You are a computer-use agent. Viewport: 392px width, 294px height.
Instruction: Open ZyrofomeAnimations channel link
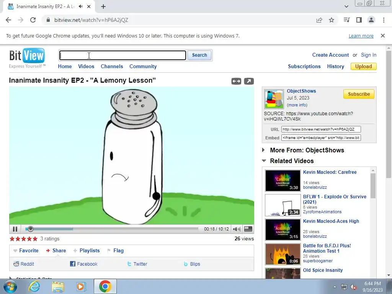[322, 212]
